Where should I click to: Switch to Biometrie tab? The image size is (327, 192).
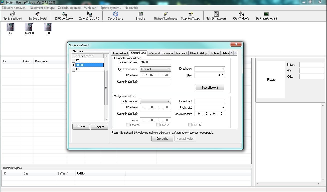pyautogui.click(x=168, y=53)
